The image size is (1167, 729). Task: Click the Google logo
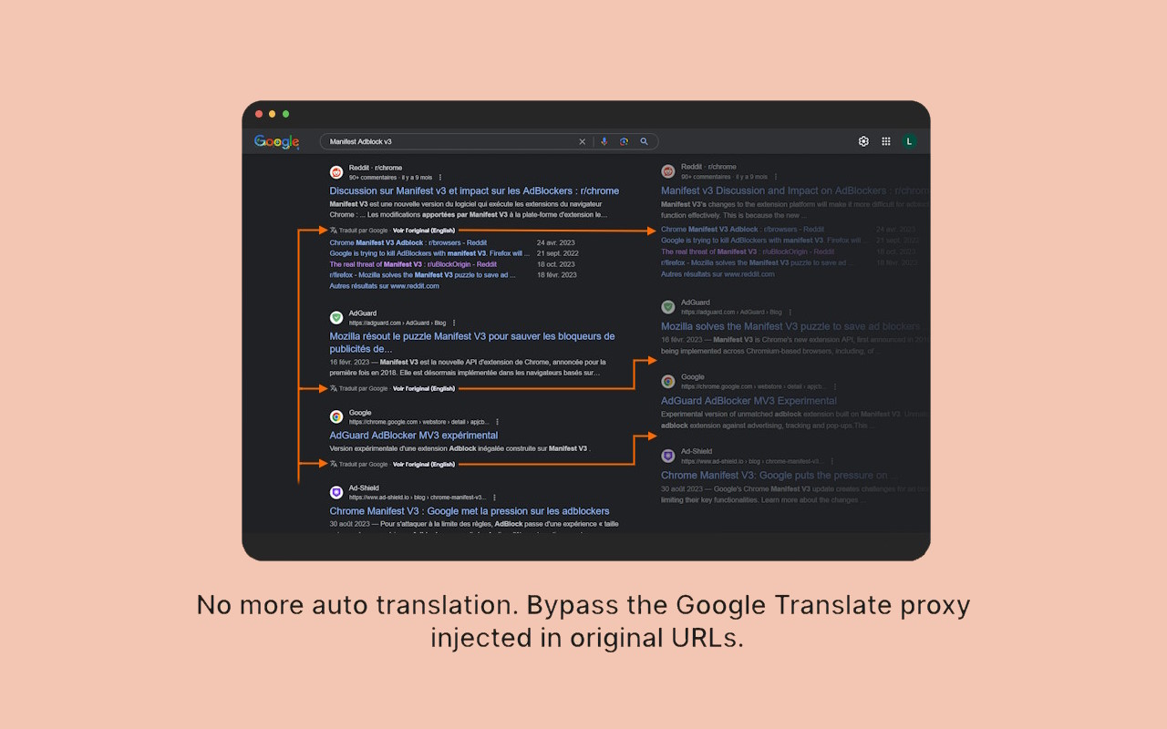277,142
